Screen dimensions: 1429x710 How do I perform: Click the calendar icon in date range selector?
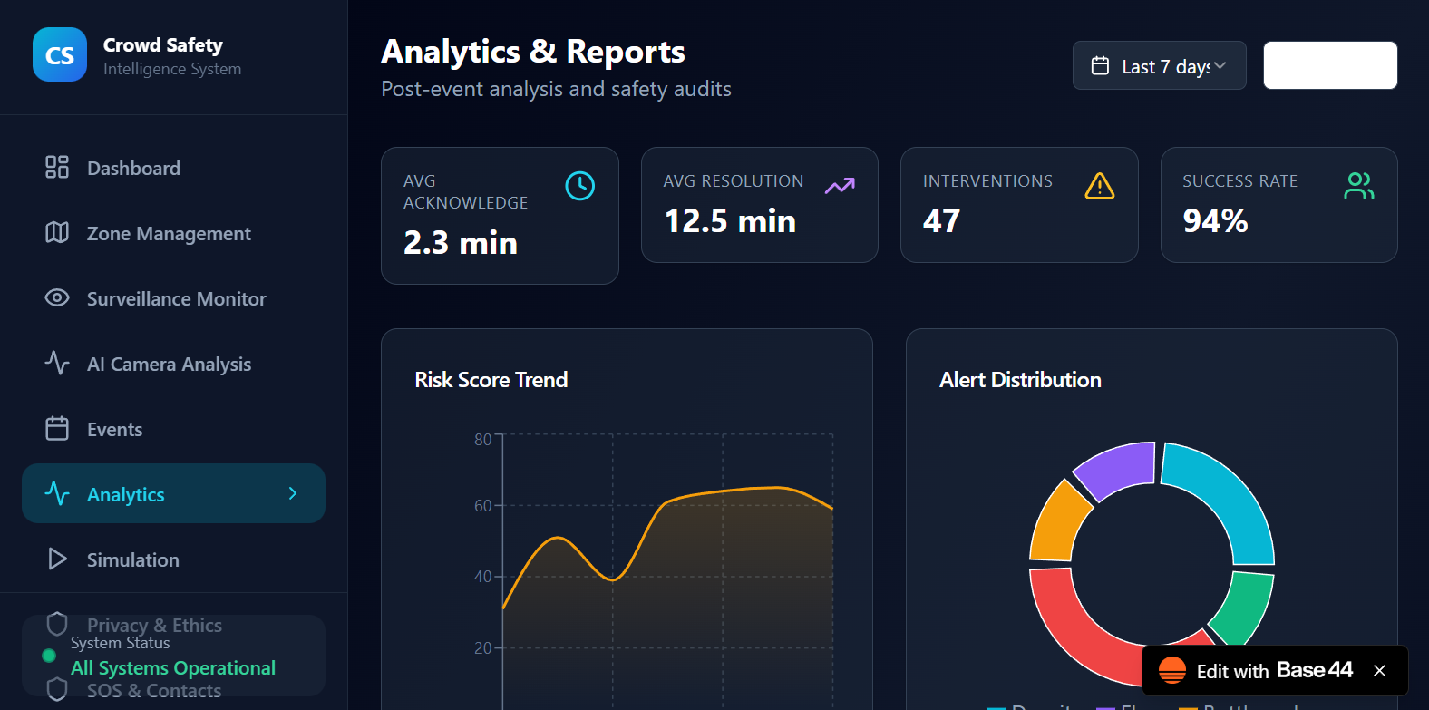(1100, 65)
